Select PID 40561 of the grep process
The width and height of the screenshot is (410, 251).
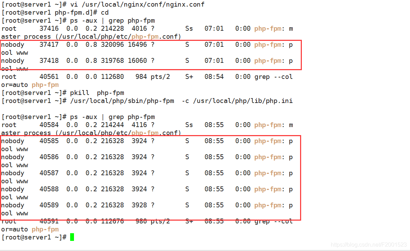click(49, 77)
